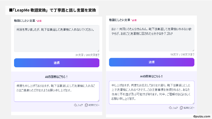Click the copy result icon in right panel
This screenshot has height=119, width=212.
181,108
